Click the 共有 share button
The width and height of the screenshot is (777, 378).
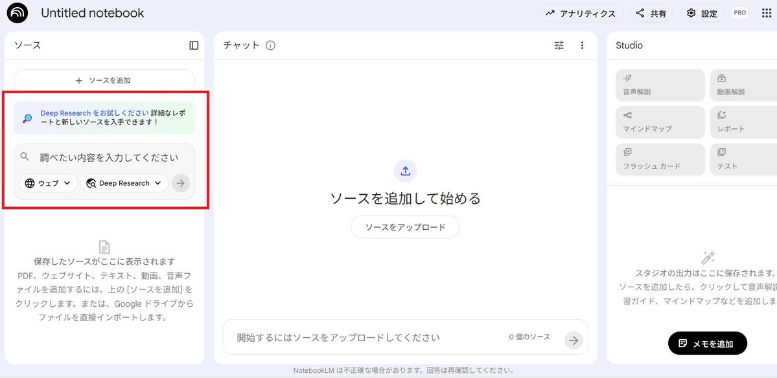[x=651, y=14]
